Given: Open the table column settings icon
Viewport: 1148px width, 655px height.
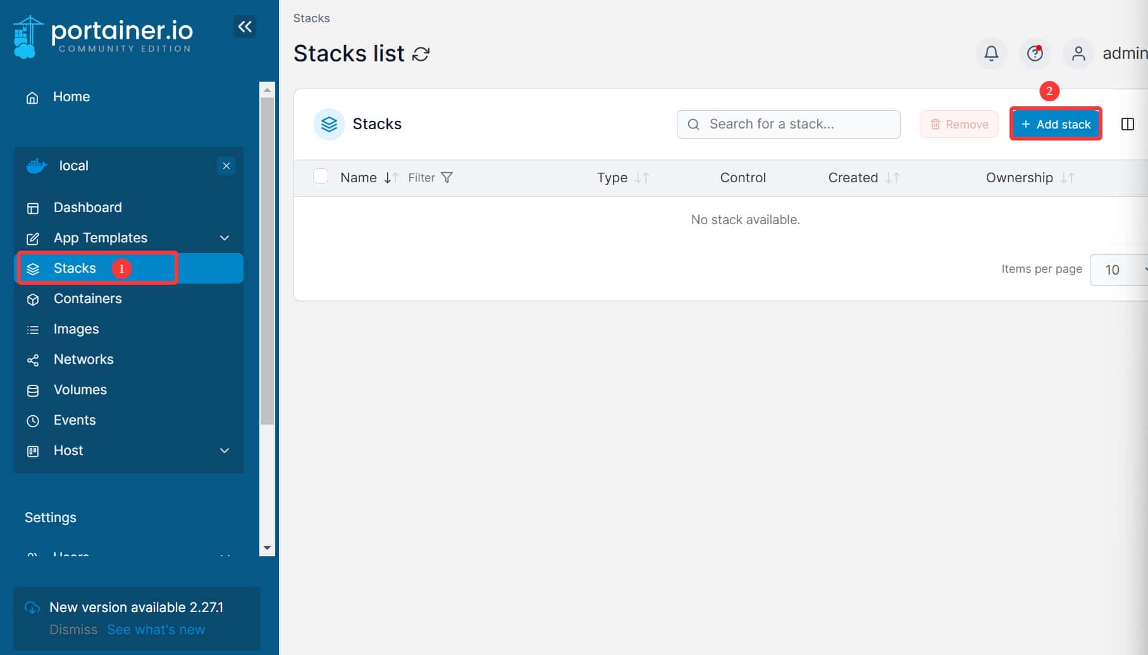Looking at the screenshot, I should click(1127, 124).
